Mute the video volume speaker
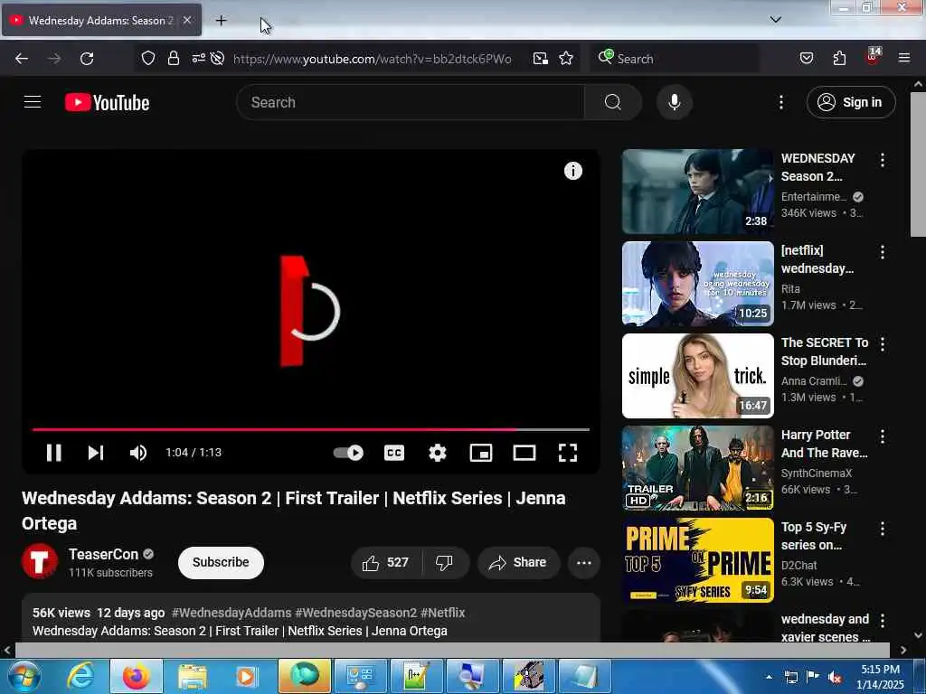Viewport: 926px width, 694px height. (138, 453)
